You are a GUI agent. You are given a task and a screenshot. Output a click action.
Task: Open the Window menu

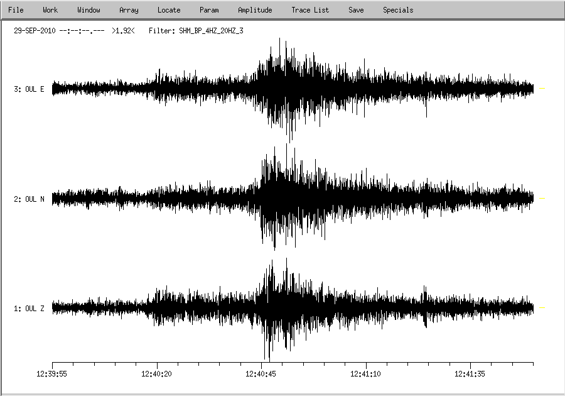pyautogui.click(x=89, y=10)
